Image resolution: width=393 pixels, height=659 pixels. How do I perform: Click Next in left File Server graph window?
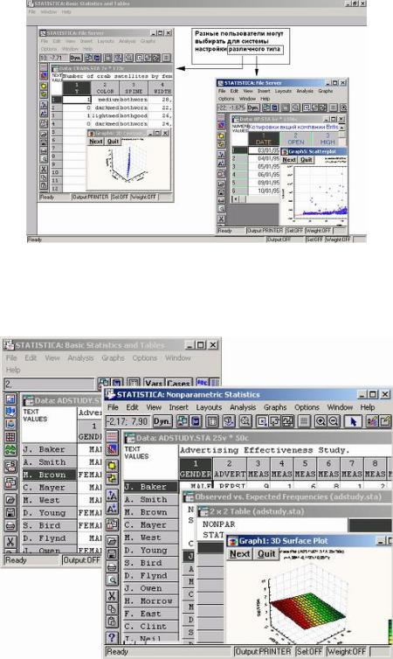click(96, 142)
